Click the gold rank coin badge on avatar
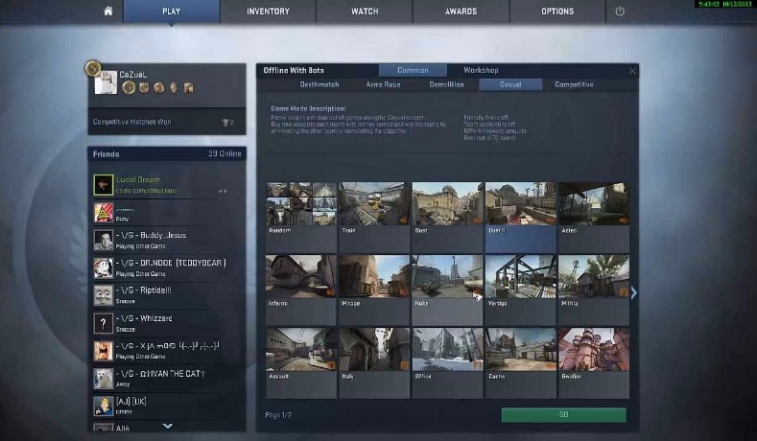 [x=92, y=68]
